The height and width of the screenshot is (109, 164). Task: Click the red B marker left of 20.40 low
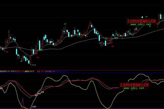point(38,58)
